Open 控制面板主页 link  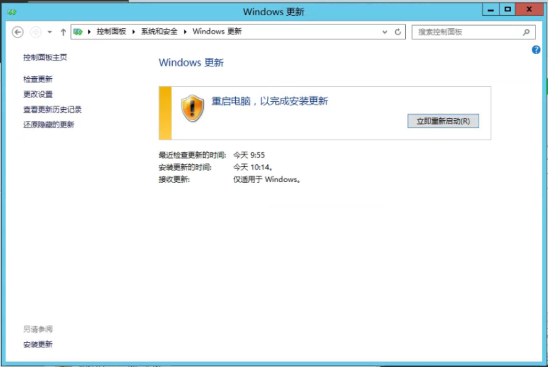45,57
